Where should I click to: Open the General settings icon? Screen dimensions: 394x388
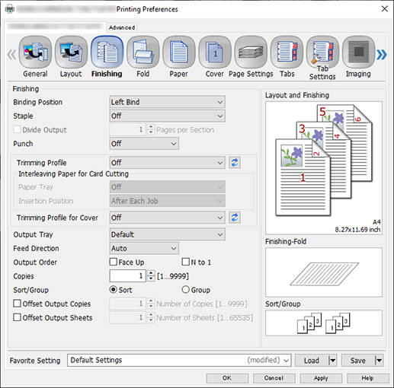35,52
